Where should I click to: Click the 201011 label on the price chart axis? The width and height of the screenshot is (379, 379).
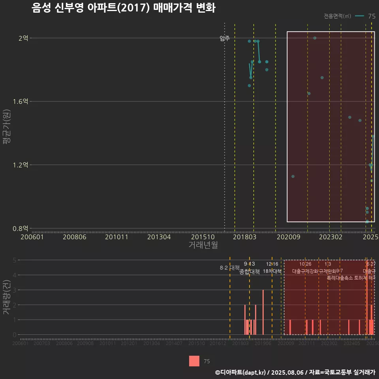pos(116,237)
